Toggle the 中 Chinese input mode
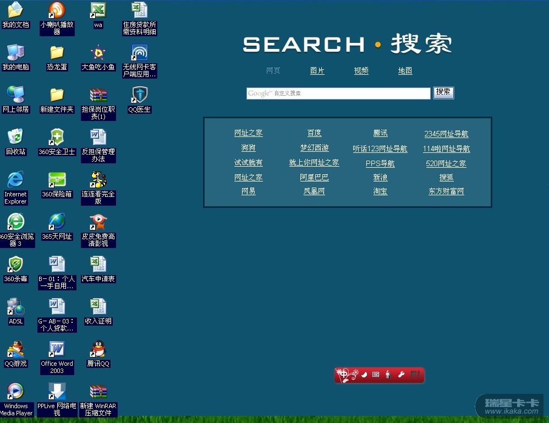This screenshot has width=549, height=423. pos(344,375)
